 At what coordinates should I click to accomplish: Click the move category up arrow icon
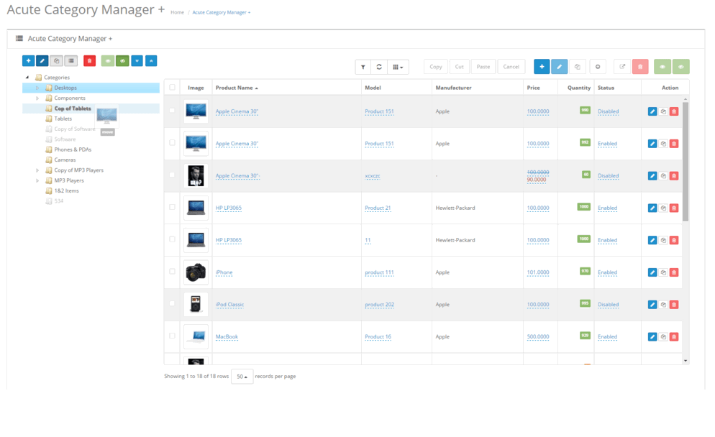151,61
